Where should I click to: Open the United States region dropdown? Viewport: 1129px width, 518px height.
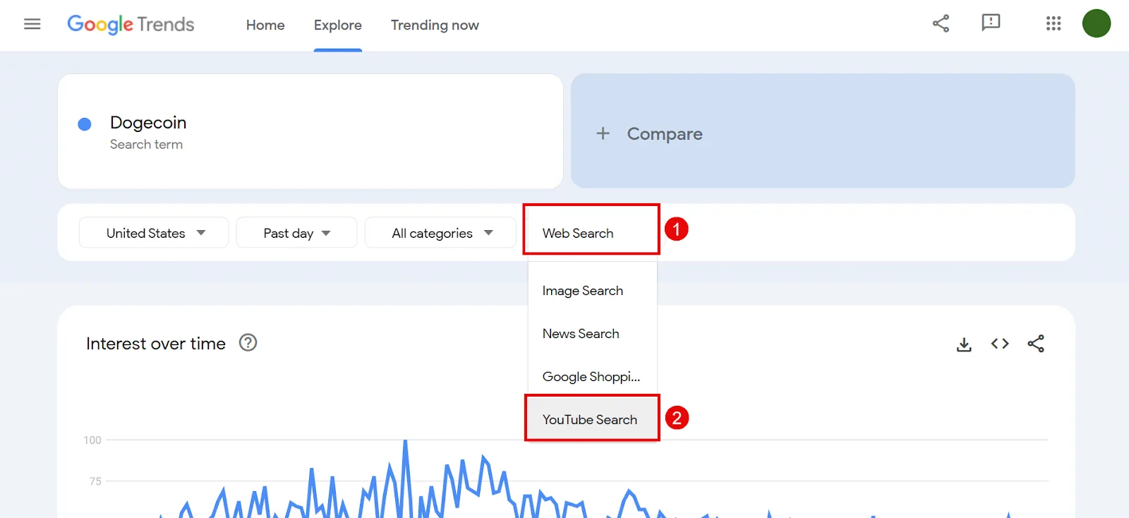[154, 233]
